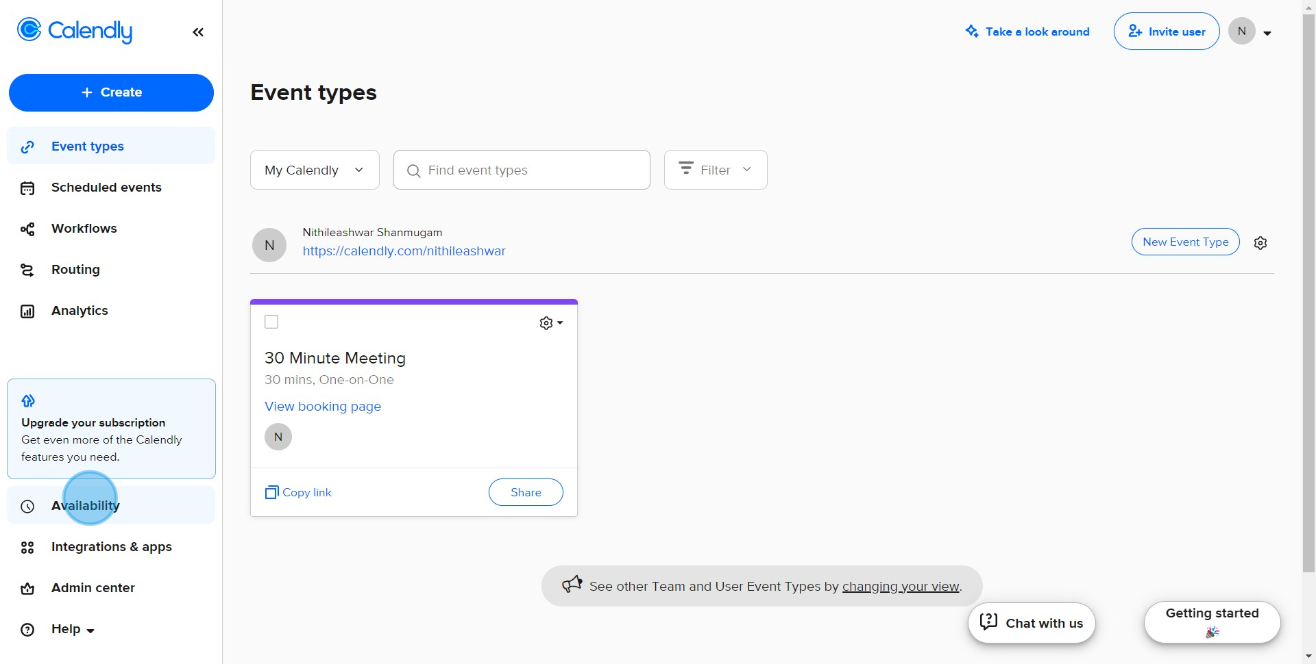Open Event types in sidebar
Viewport: 1316px width, 664px height.
[x=111, y=146]
